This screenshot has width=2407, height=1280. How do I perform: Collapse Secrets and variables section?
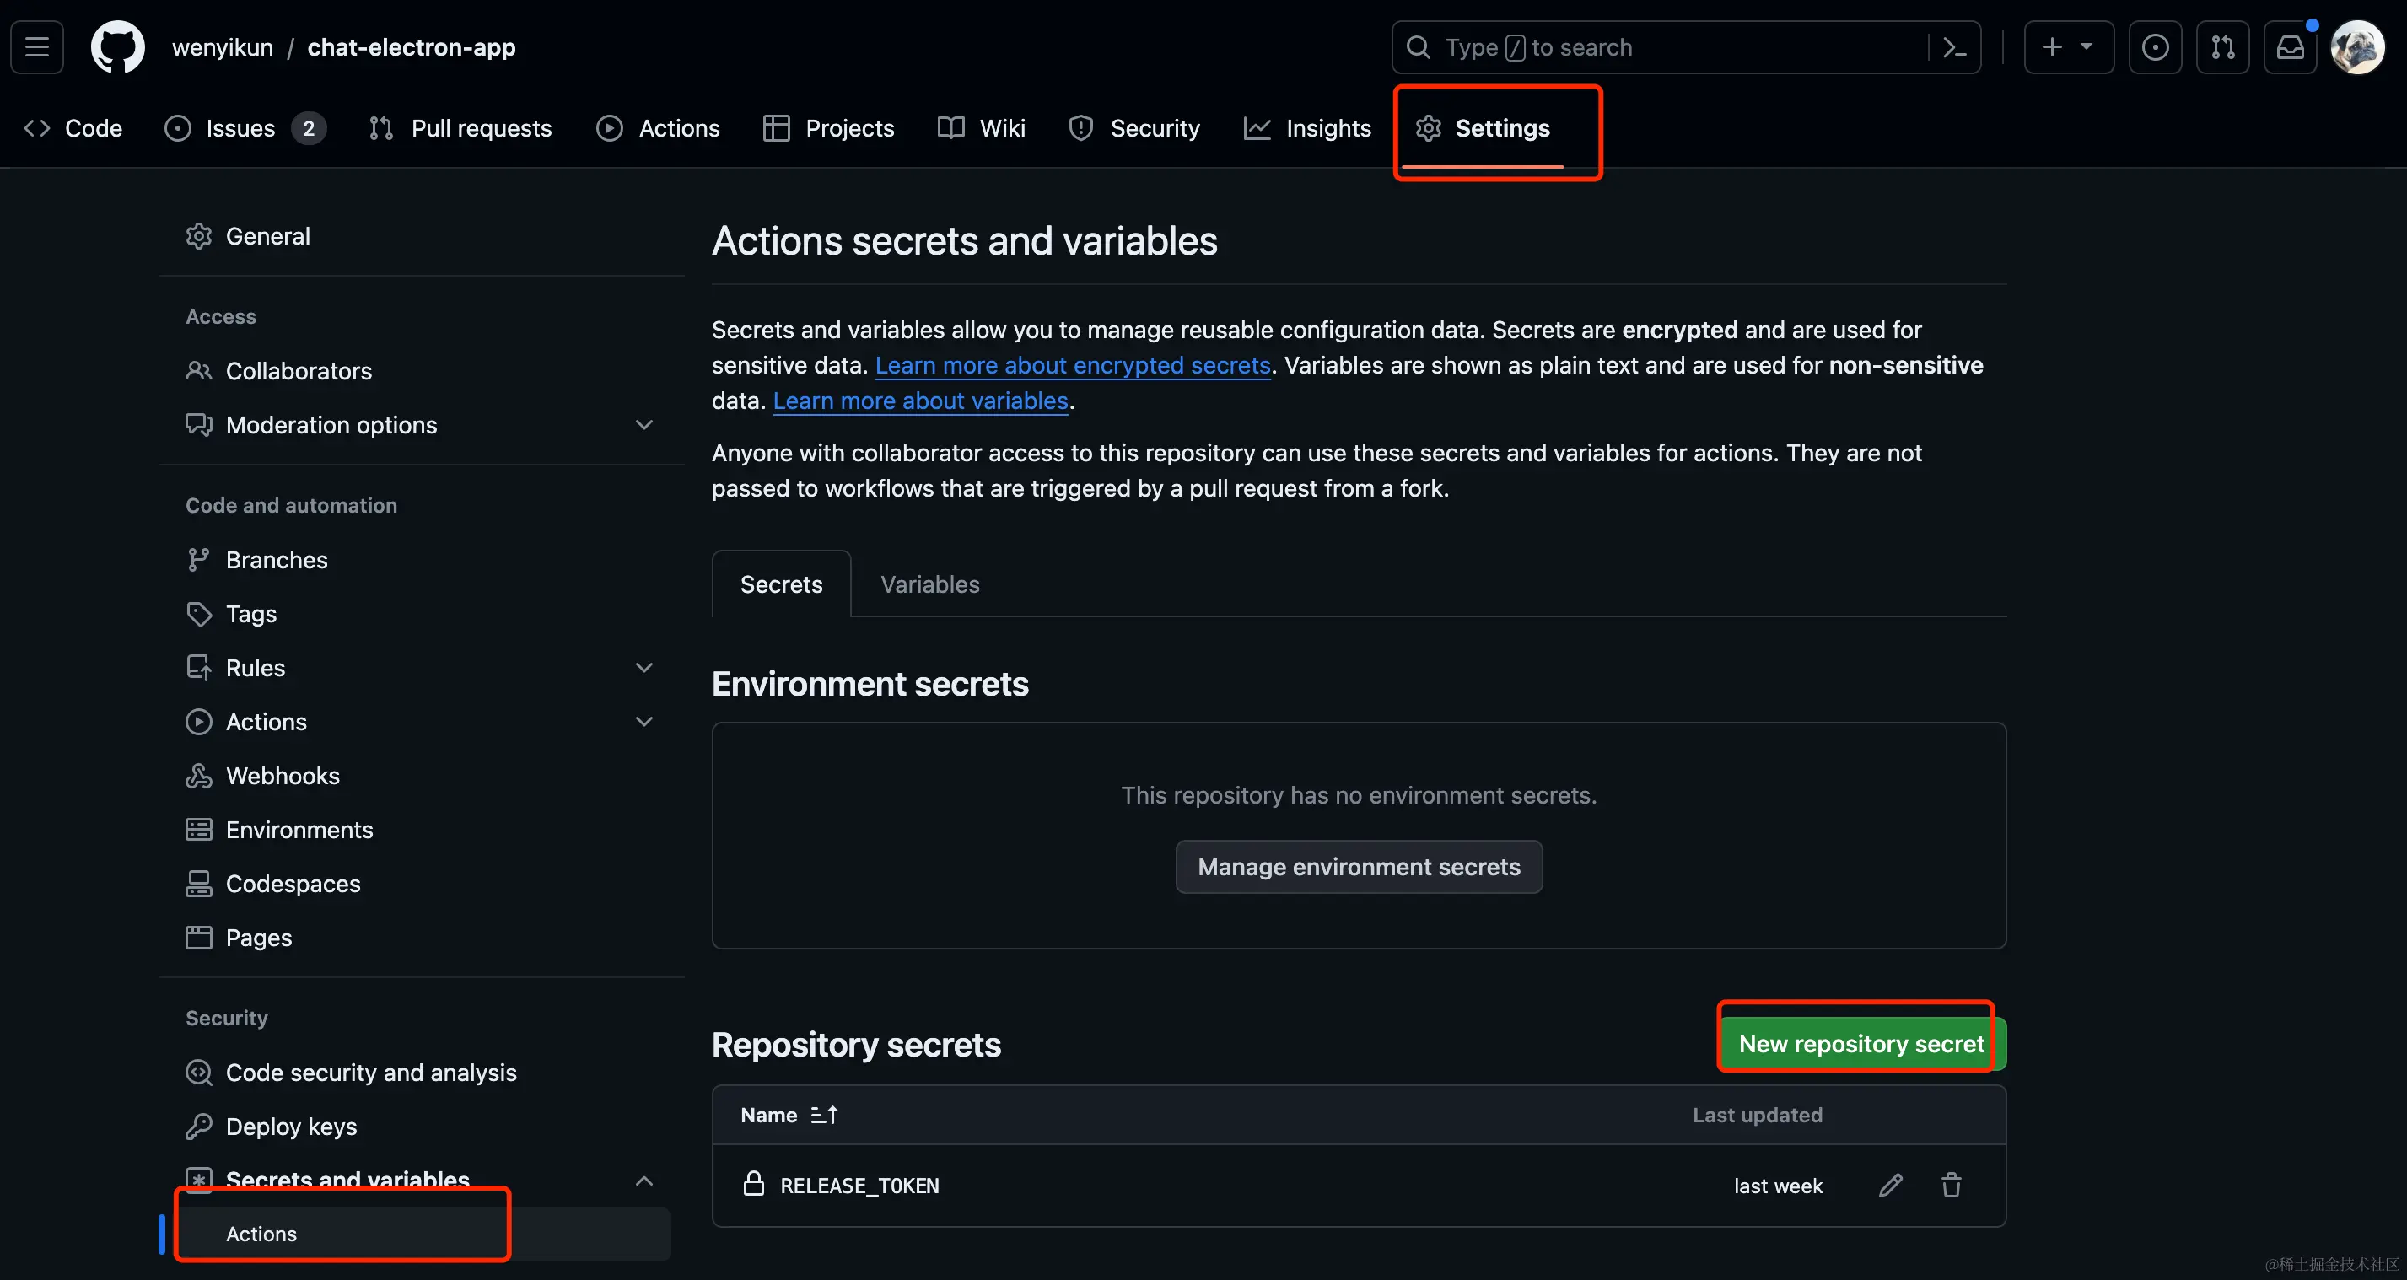click(x=643, y=1180)
